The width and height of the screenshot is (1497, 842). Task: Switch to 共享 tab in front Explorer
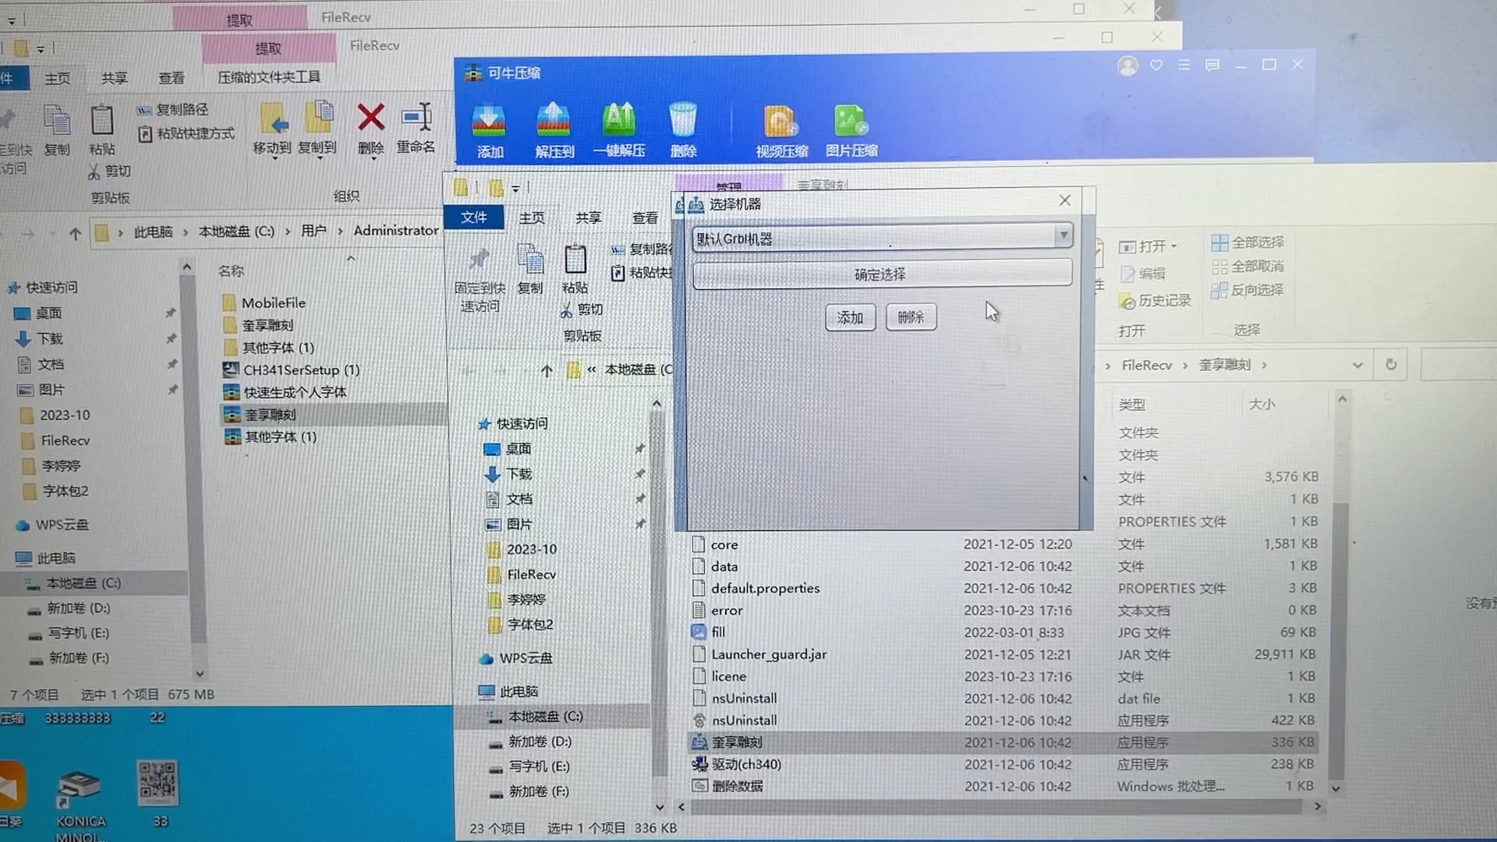(589, 218)
